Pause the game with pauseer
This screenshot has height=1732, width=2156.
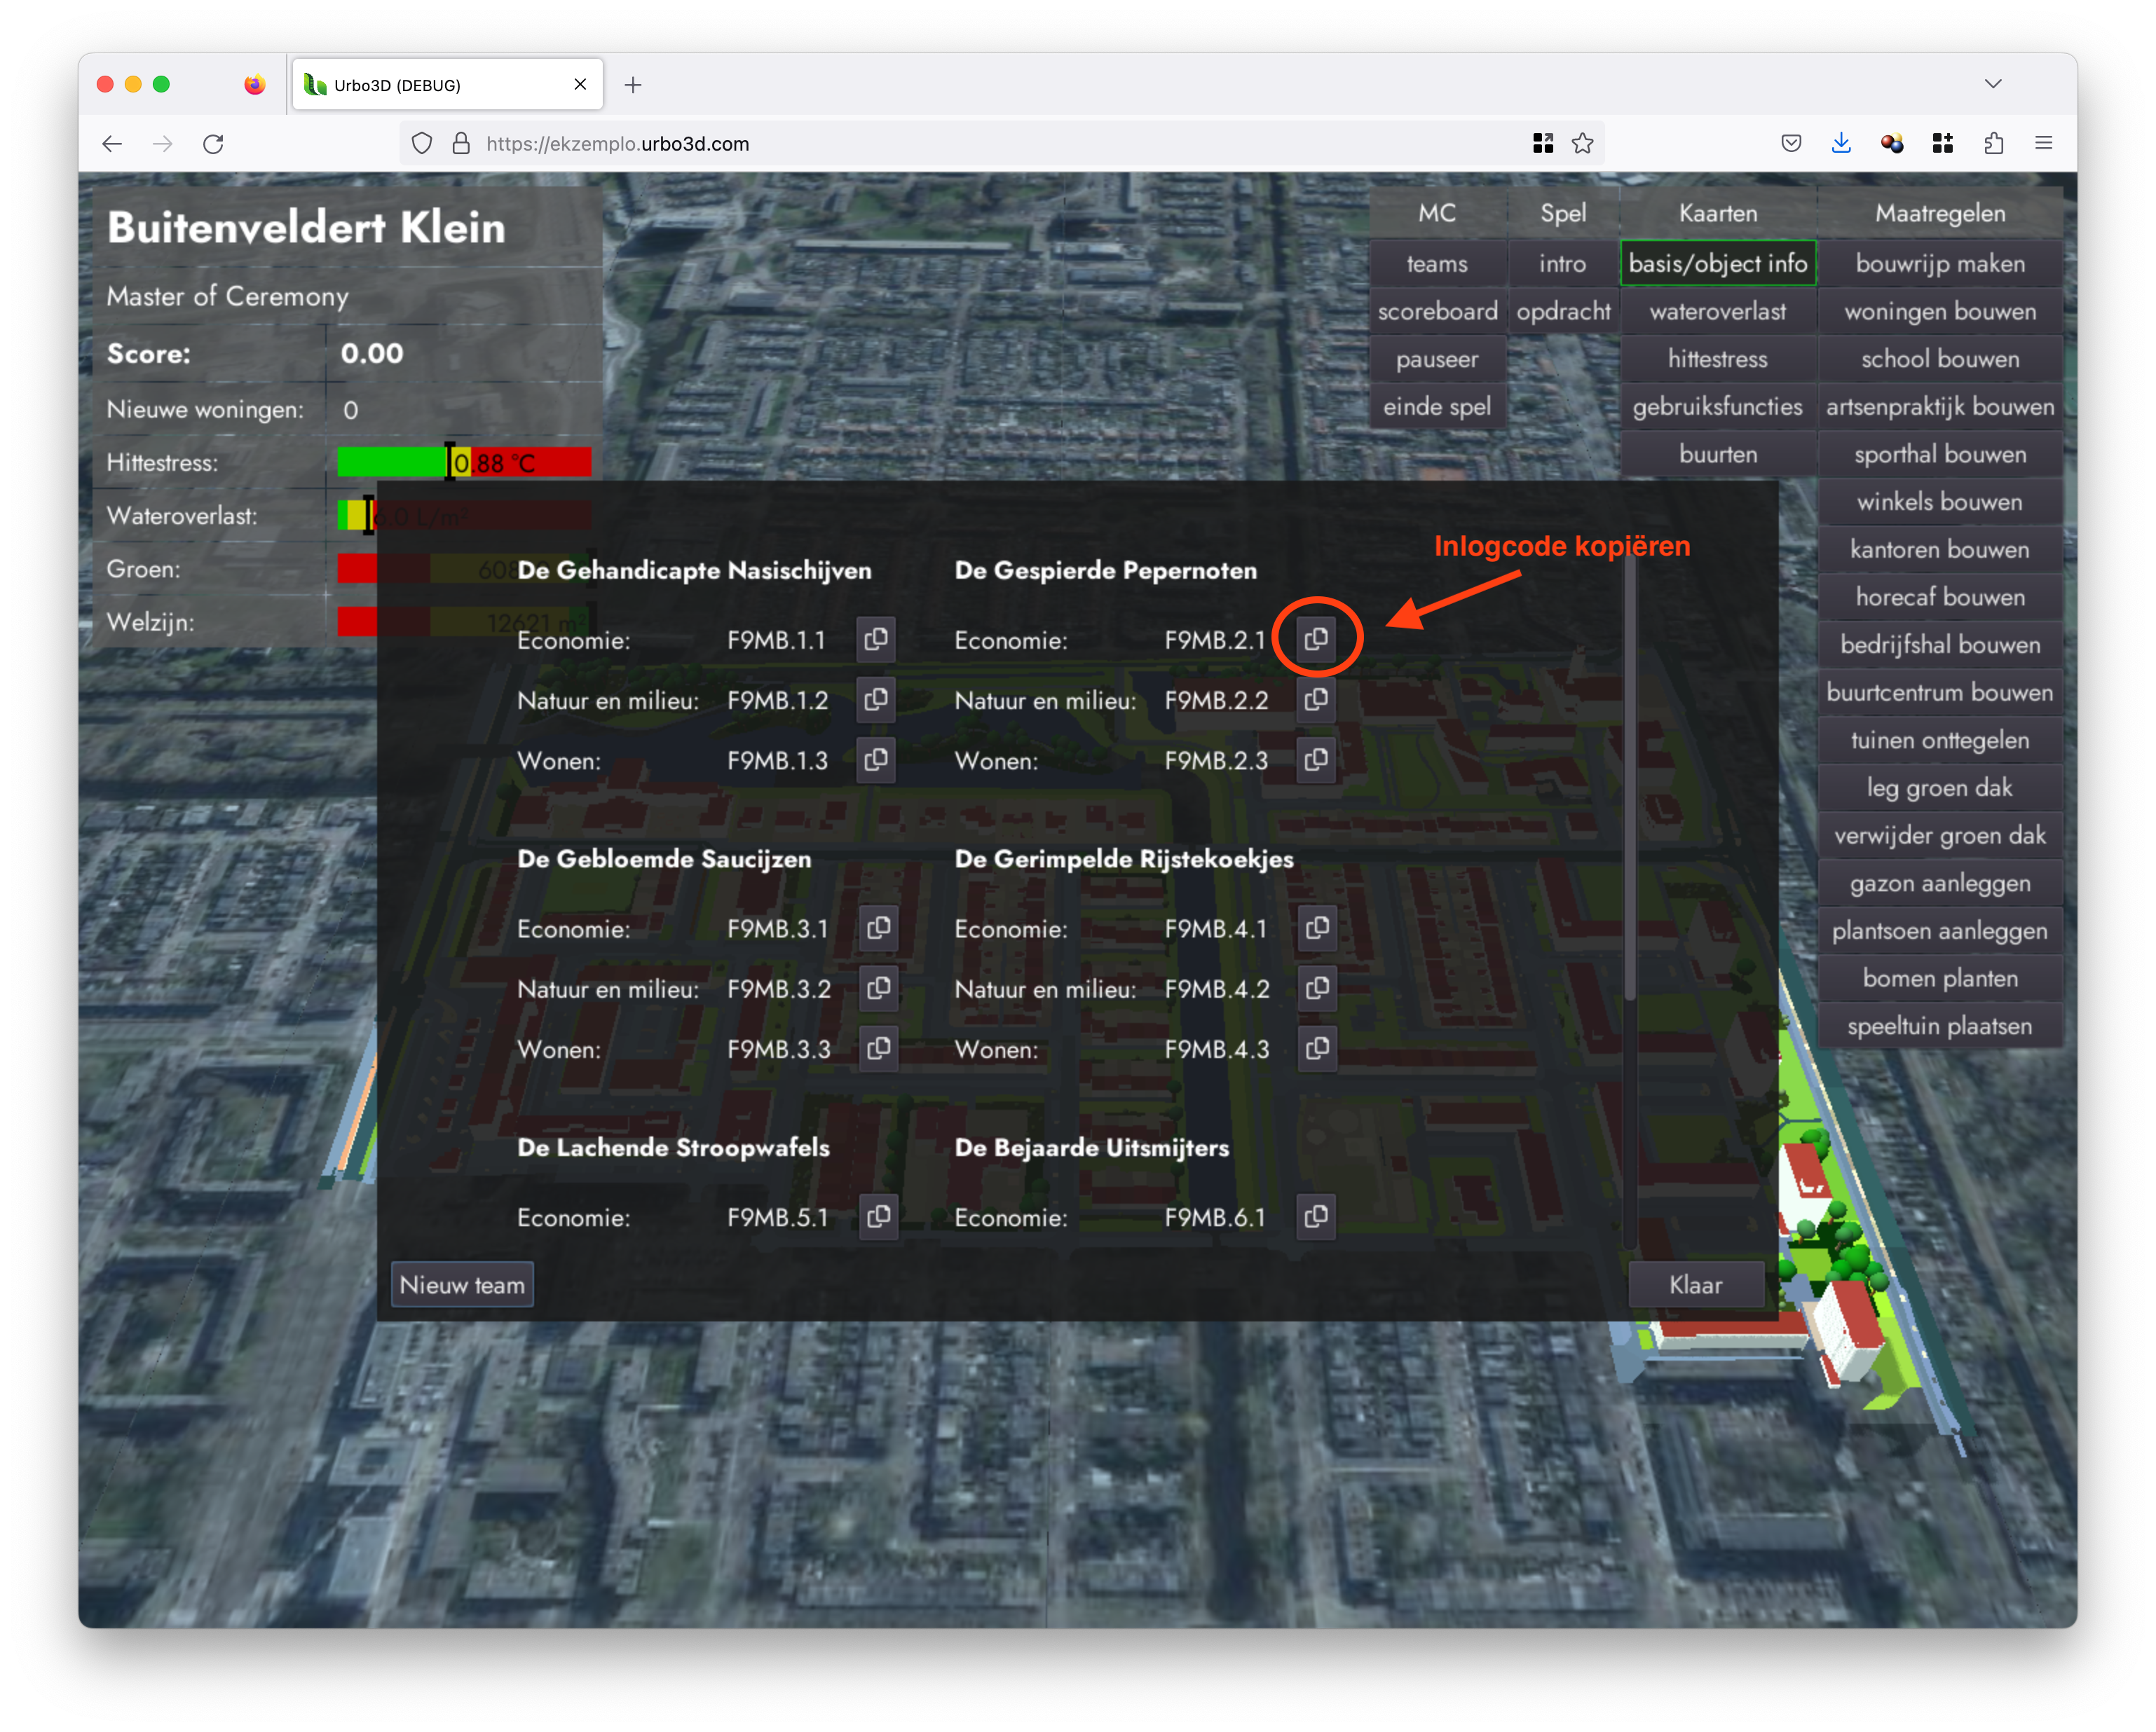coord(1437,360)
